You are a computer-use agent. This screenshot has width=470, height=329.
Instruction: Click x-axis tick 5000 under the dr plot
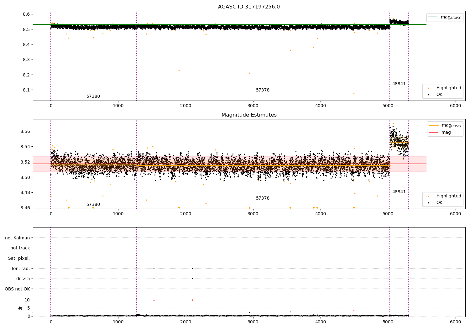pyautogui.click(x=388, y=322)
